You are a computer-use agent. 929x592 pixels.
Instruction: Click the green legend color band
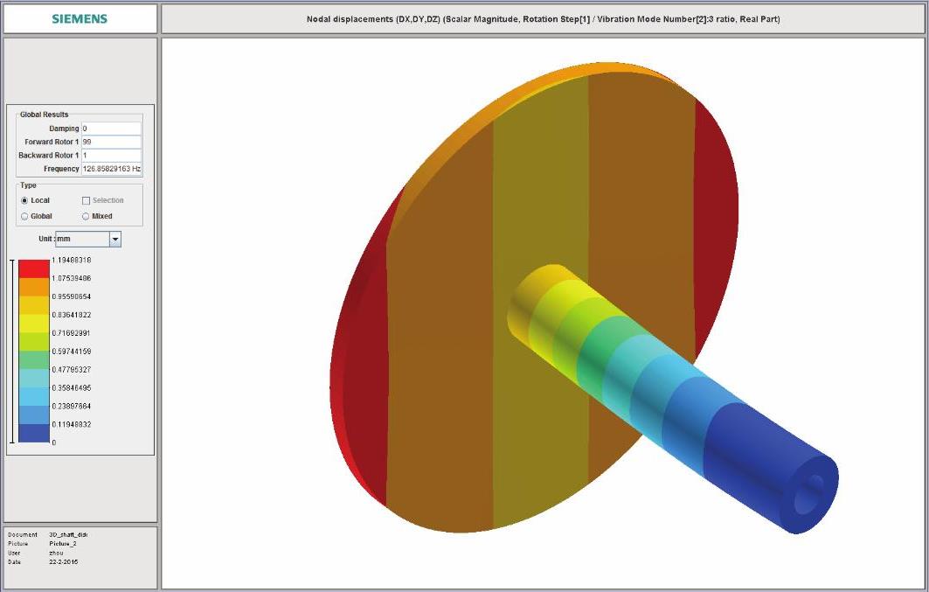coord(34,359)
